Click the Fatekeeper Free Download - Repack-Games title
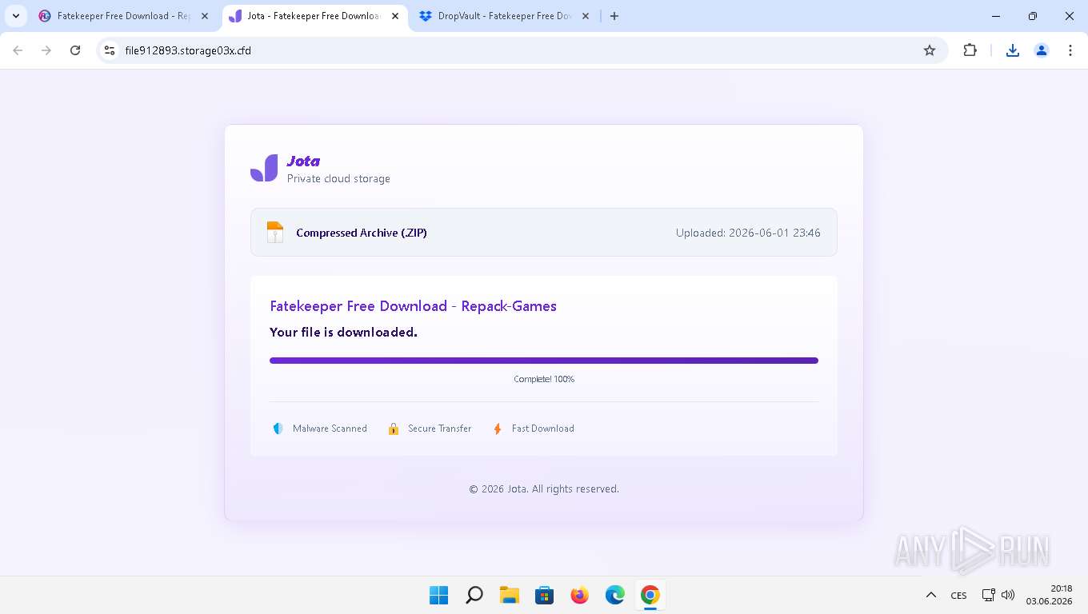Screen dimensions: 1088x614 [x=413, y=306]
